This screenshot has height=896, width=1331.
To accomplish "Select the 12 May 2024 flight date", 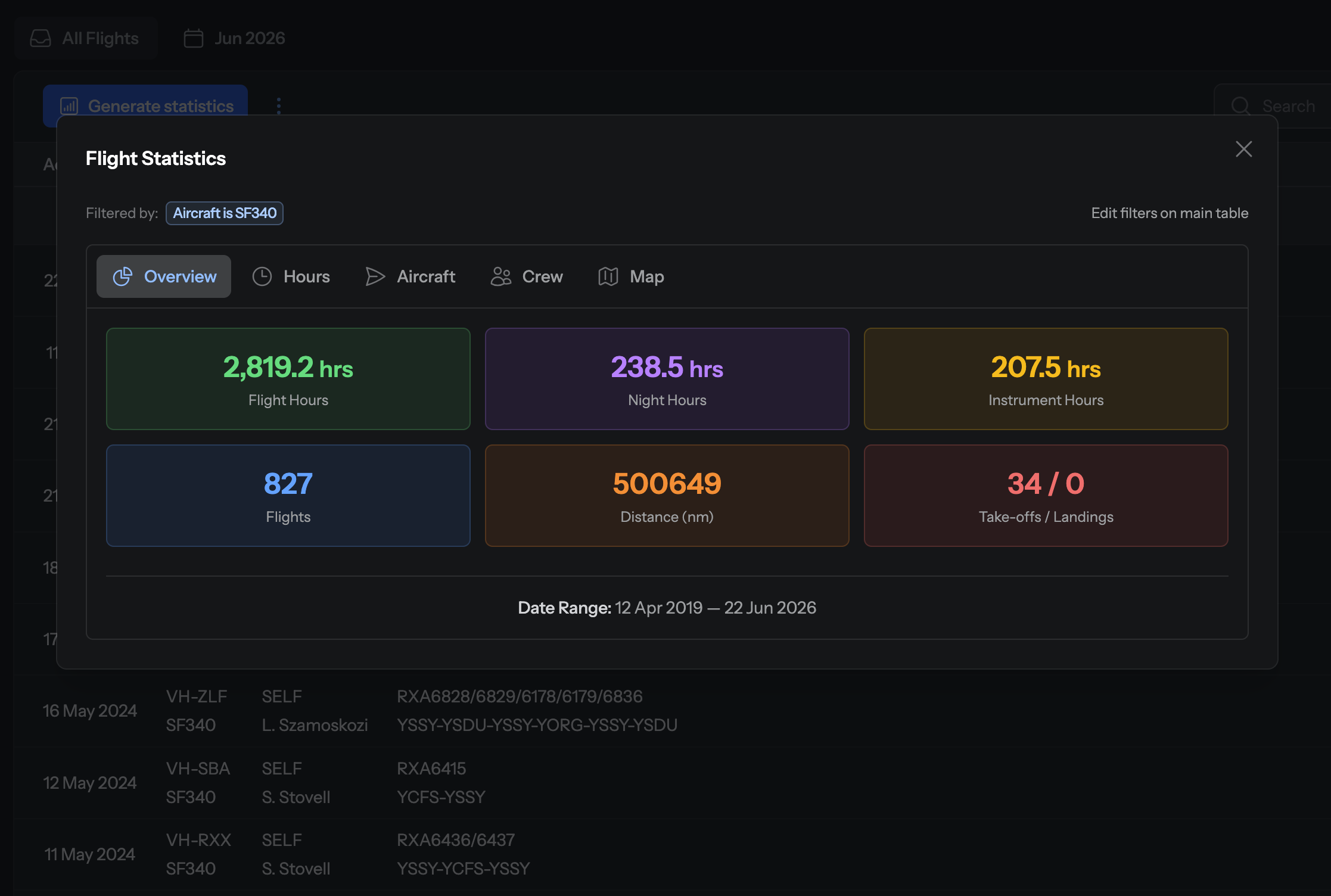I will click(90, 783).
